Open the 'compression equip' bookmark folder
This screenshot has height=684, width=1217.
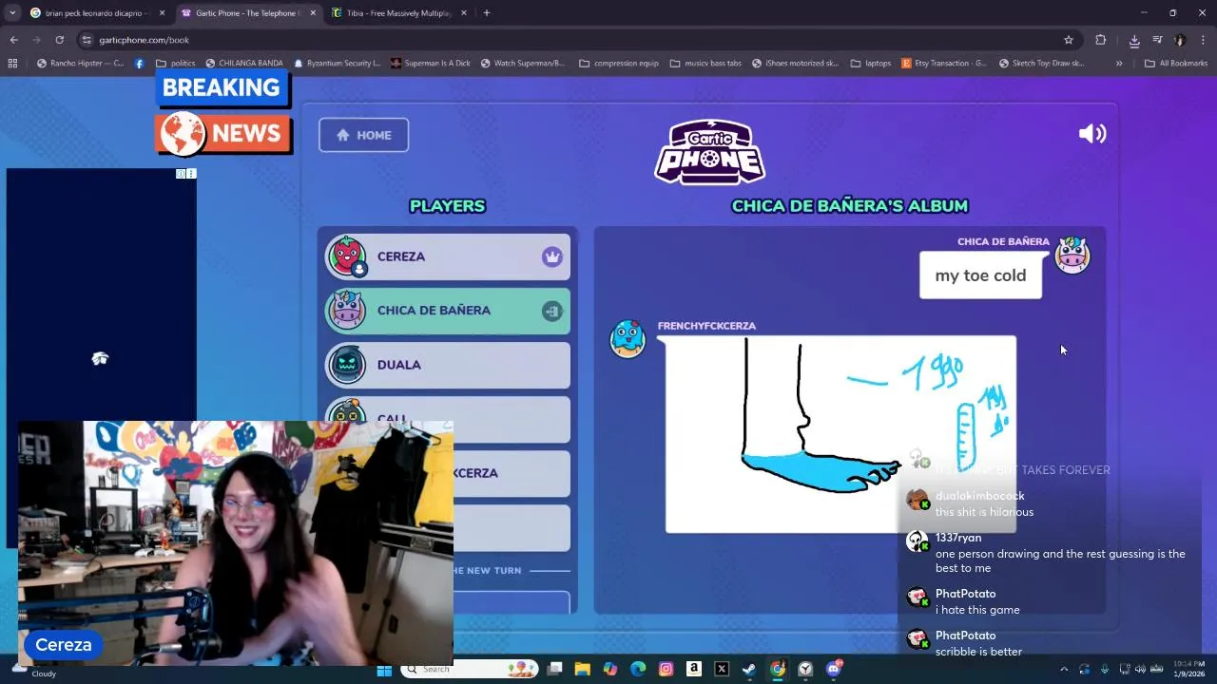coord(618,64)
